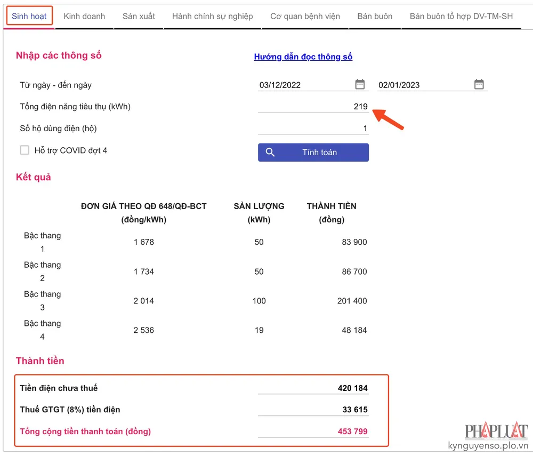Go to Hành chính sự nghiệp tab

(x=212, y=16)
